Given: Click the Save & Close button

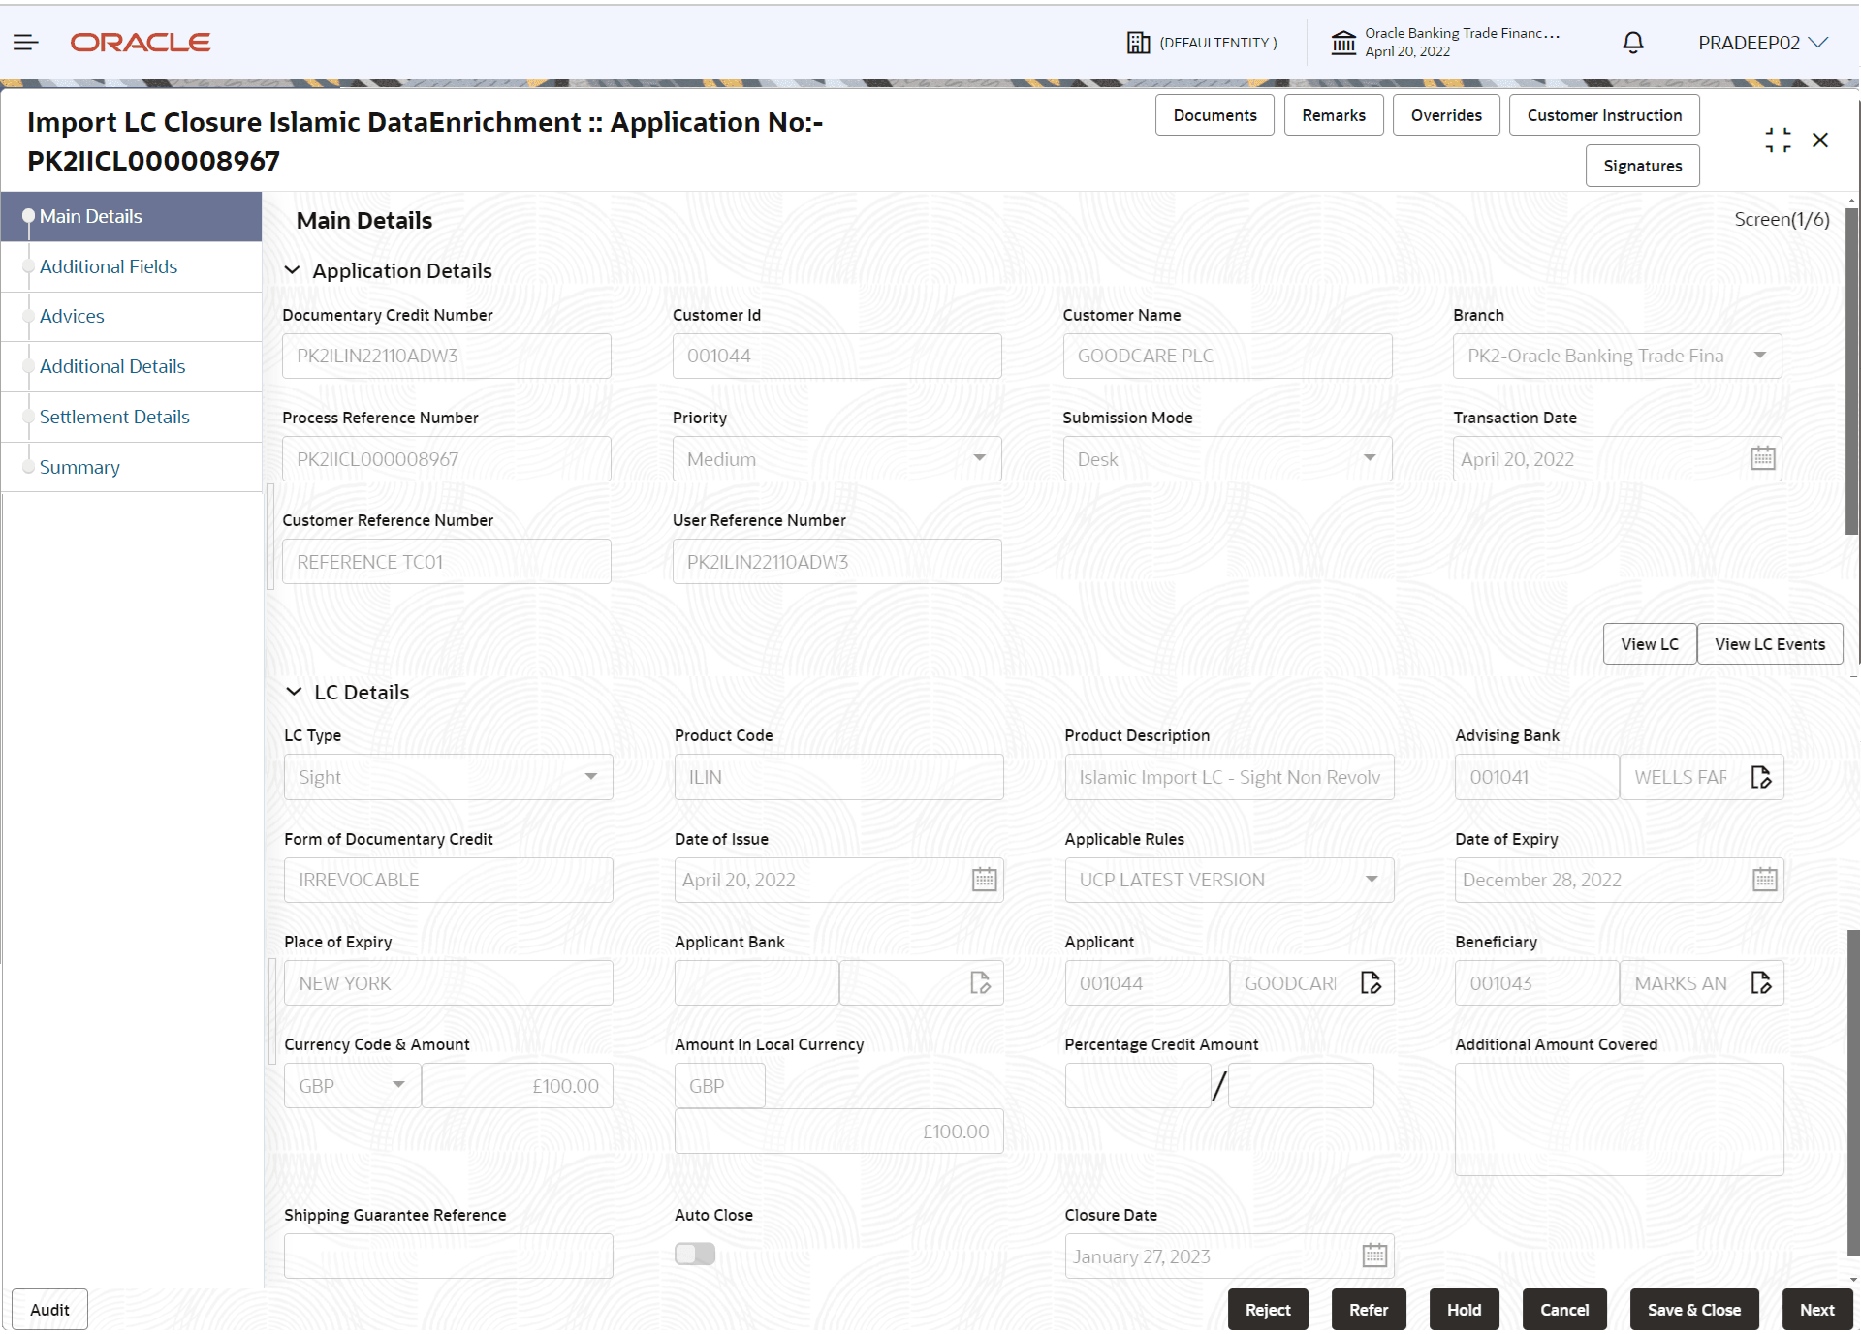Looking at the screenshot, I should pos(1693,1309).
